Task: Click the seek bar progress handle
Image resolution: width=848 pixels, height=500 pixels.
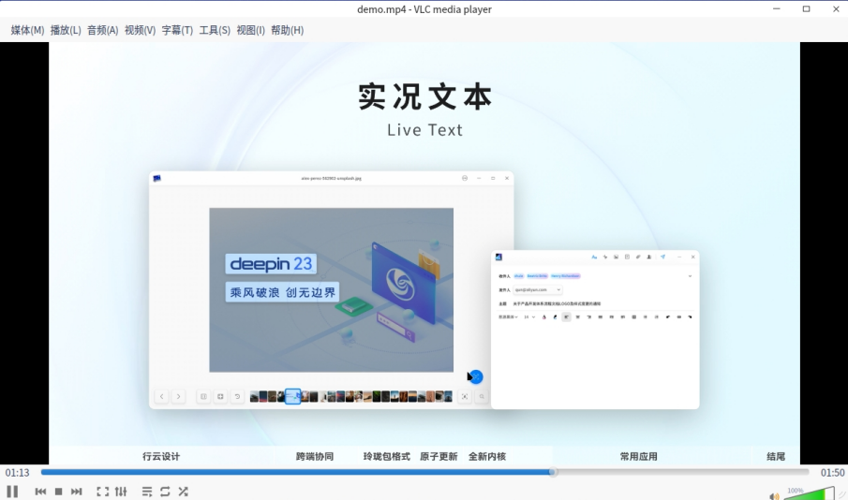Action: [x=552, y=472]
